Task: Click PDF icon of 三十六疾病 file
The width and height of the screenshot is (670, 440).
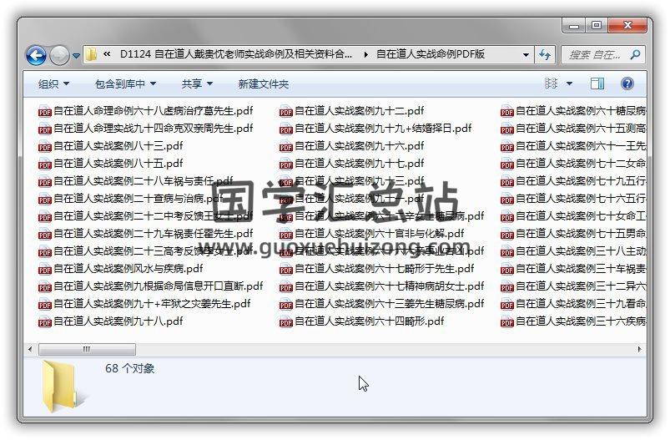Action: (506, 322)
